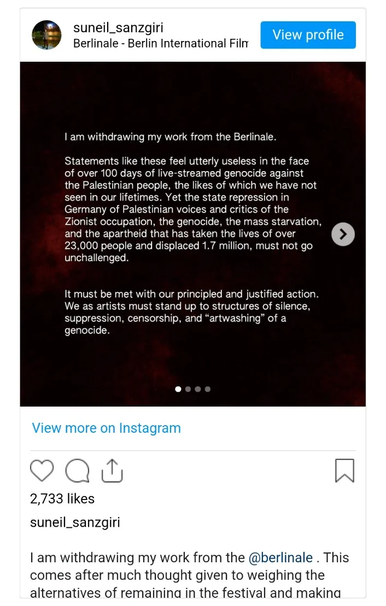Advance carousel with the right chevron
The height and width of the screenshot is (606, 386).
click(x=343, y=234)
